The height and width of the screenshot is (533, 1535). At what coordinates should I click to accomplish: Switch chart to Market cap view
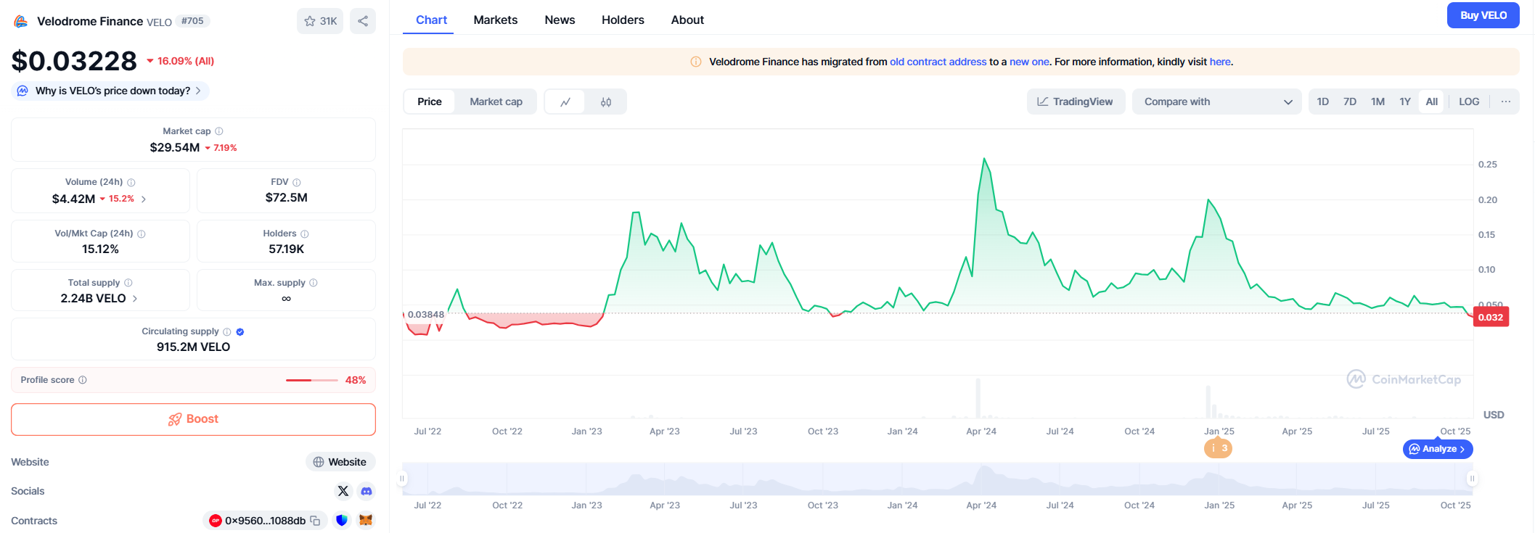click(496, 102)
